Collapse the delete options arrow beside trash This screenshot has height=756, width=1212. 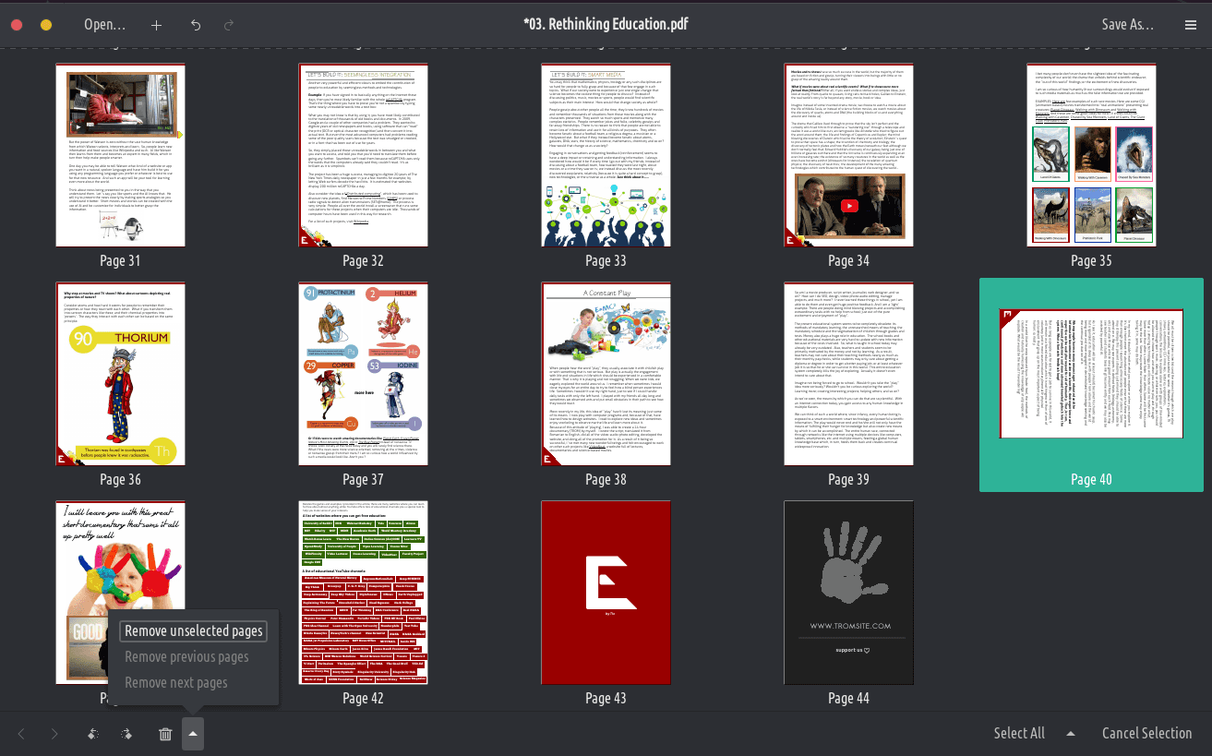pyautogui.click(x=193, y=734)
